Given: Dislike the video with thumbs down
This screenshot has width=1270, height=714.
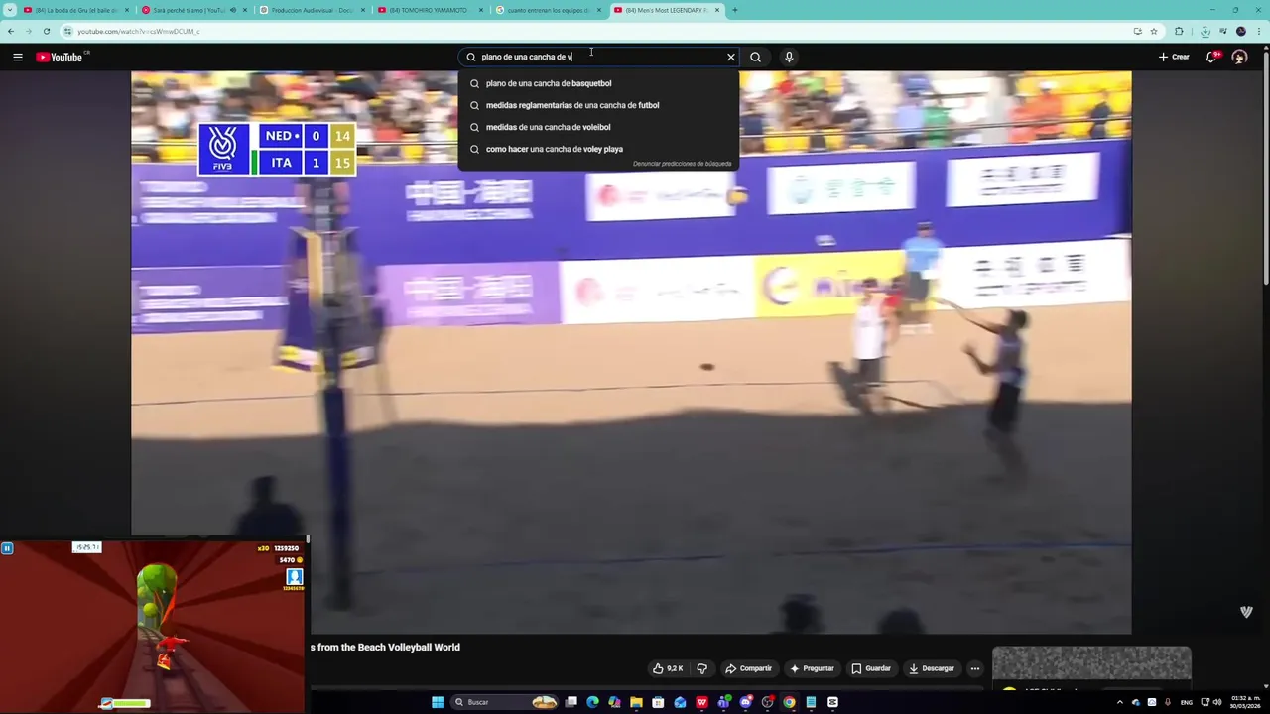Looking at the screenshot, I should [701, 668].
